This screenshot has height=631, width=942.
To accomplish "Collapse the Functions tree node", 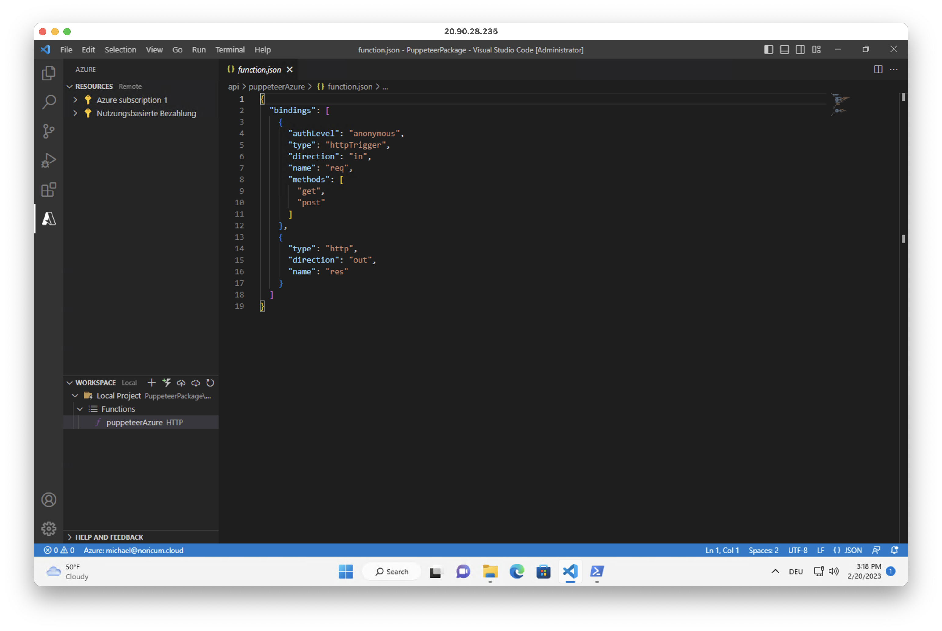I will (x=80, y=409).
